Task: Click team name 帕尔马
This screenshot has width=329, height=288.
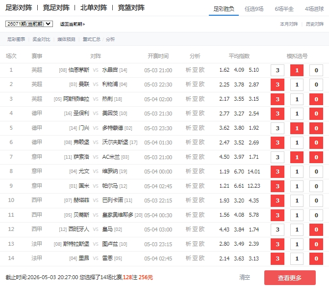Action: [x=110, y=186]
